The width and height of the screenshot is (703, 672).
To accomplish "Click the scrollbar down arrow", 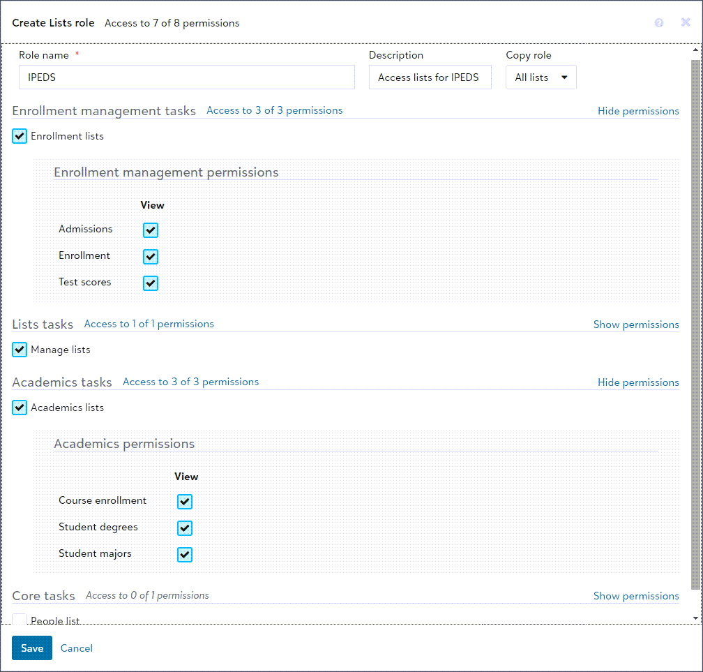I will [695, 618].
